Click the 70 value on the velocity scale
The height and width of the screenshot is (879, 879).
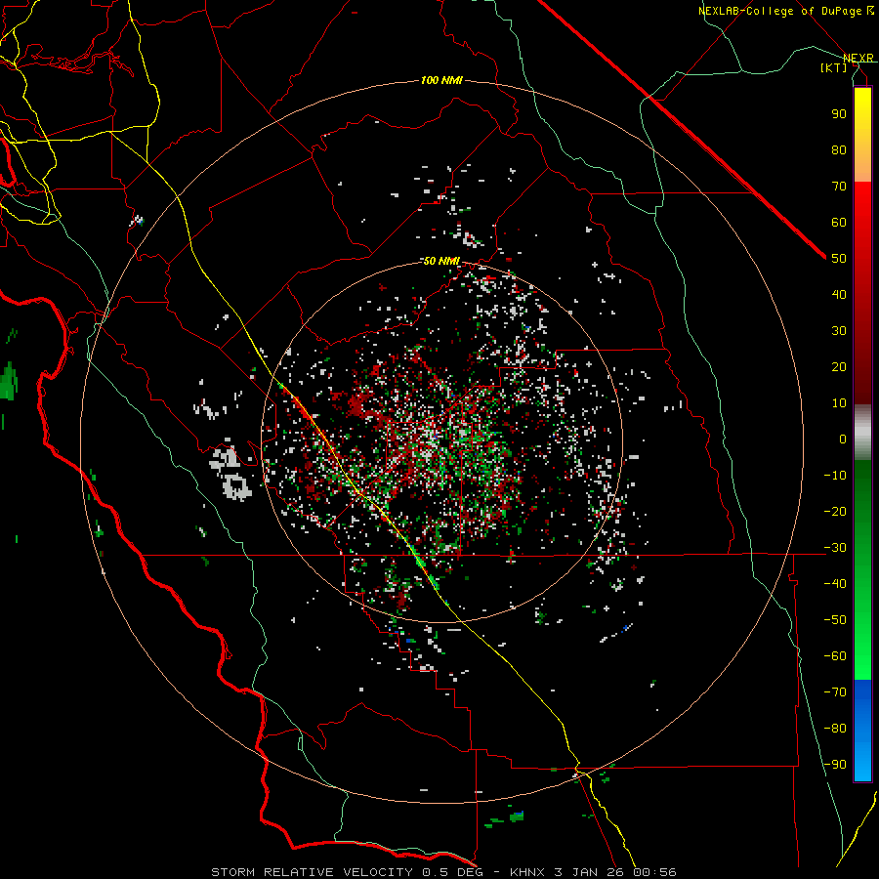pyautogui.click(x=839, y=187)
